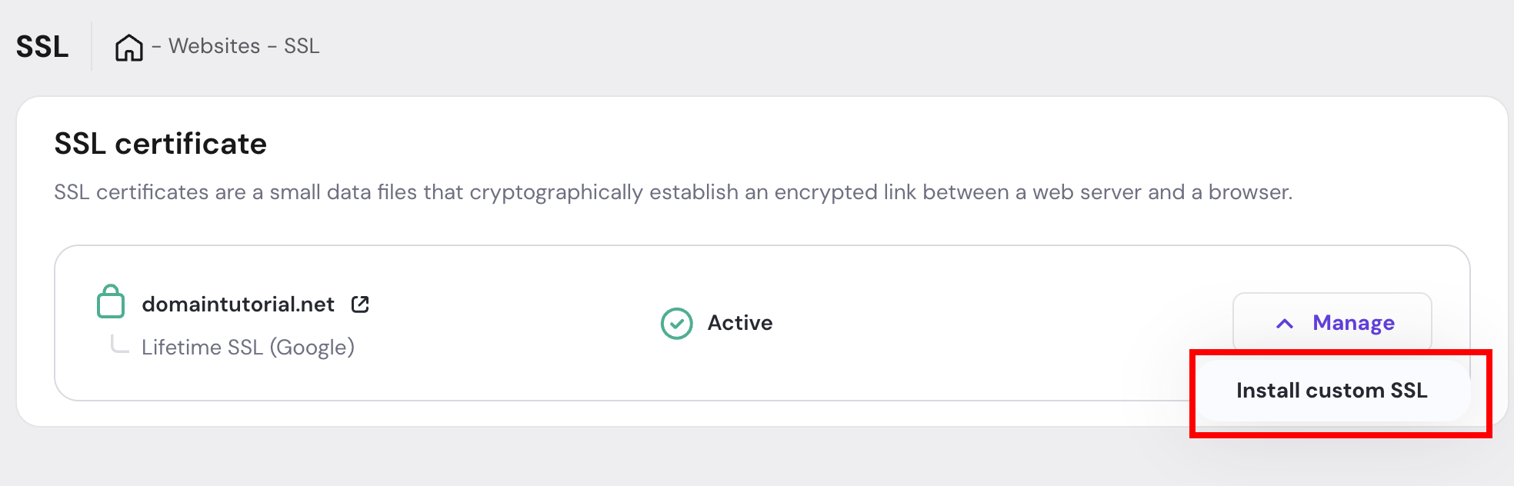This screenshot has height=486, width=1514.
Task: Click branch connector icon before Lifetime SSL
Action: tap(119, 345)
